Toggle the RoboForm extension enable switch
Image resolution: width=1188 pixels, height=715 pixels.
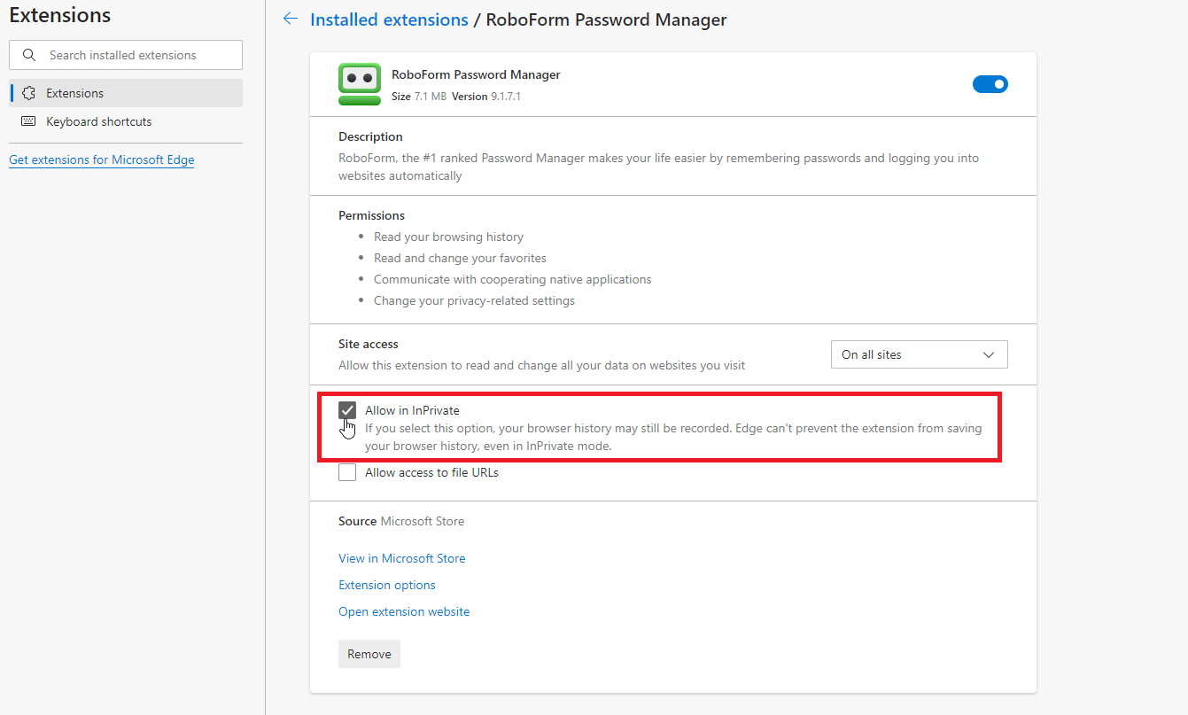point(990,84)
